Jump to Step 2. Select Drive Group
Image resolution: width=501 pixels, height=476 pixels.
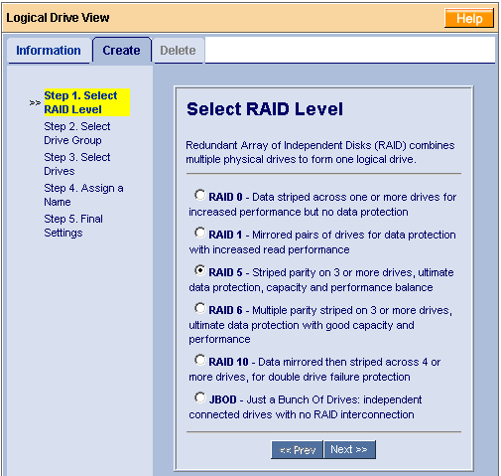coord(77,133)
